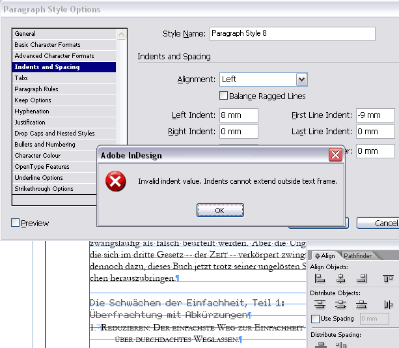This screenshot has height=348, width=399.
Task: Select Basic Character Formats category
Action: click(x=64, y=45)
